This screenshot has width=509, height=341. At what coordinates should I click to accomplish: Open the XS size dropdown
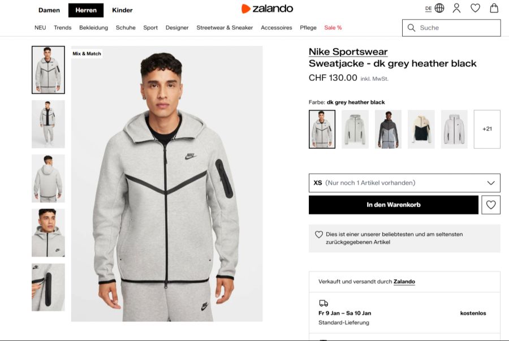[404, 183]
